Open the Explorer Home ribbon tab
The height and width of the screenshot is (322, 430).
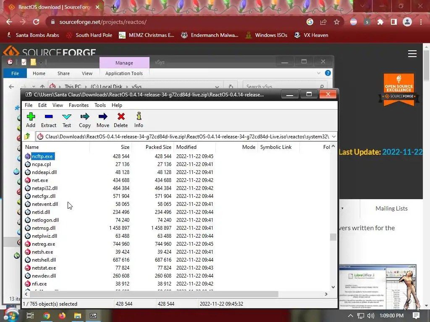pyautogui.click(x=39, y=73)
